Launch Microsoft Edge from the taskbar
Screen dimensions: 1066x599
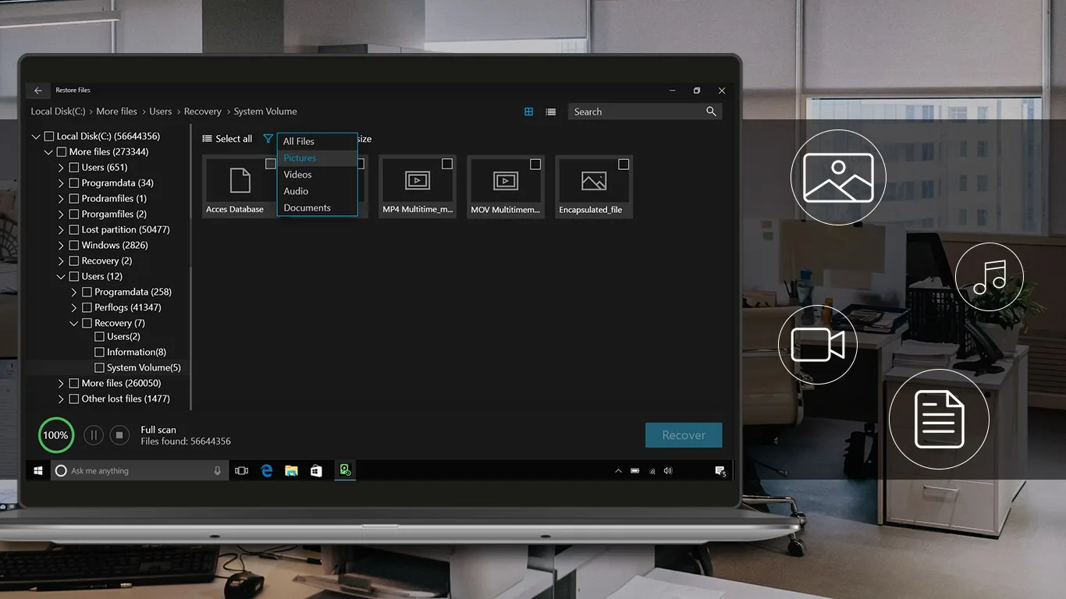point(267,470)
